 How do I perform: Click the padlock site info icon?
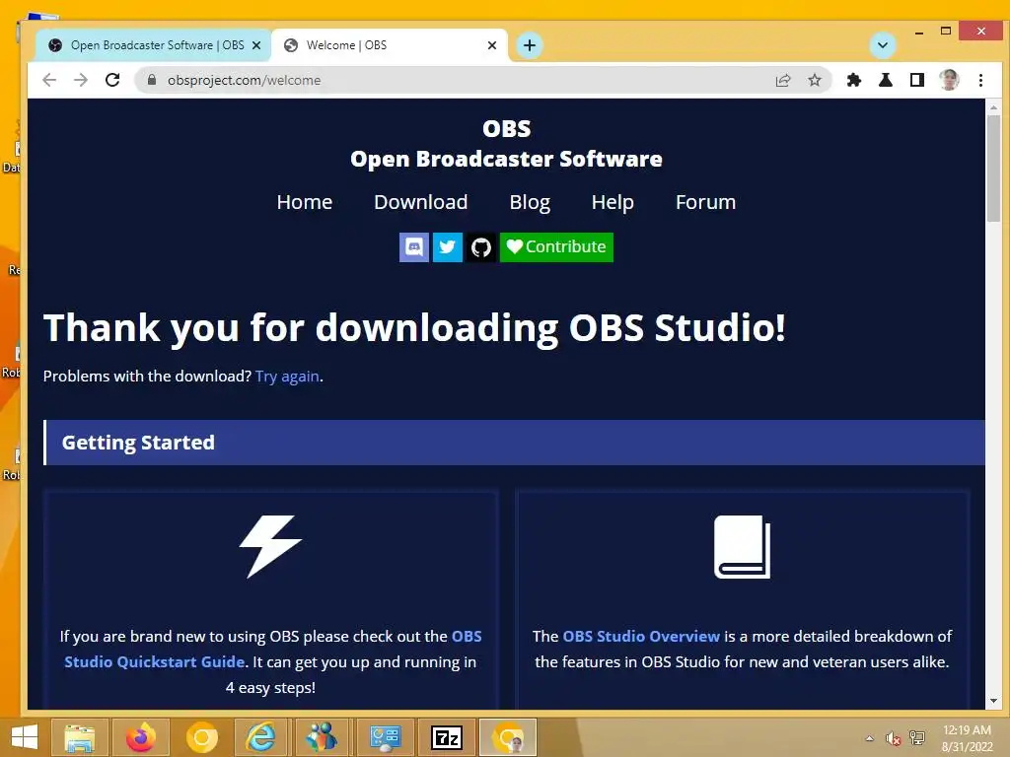pyautogui.click(x=152, y=80)
